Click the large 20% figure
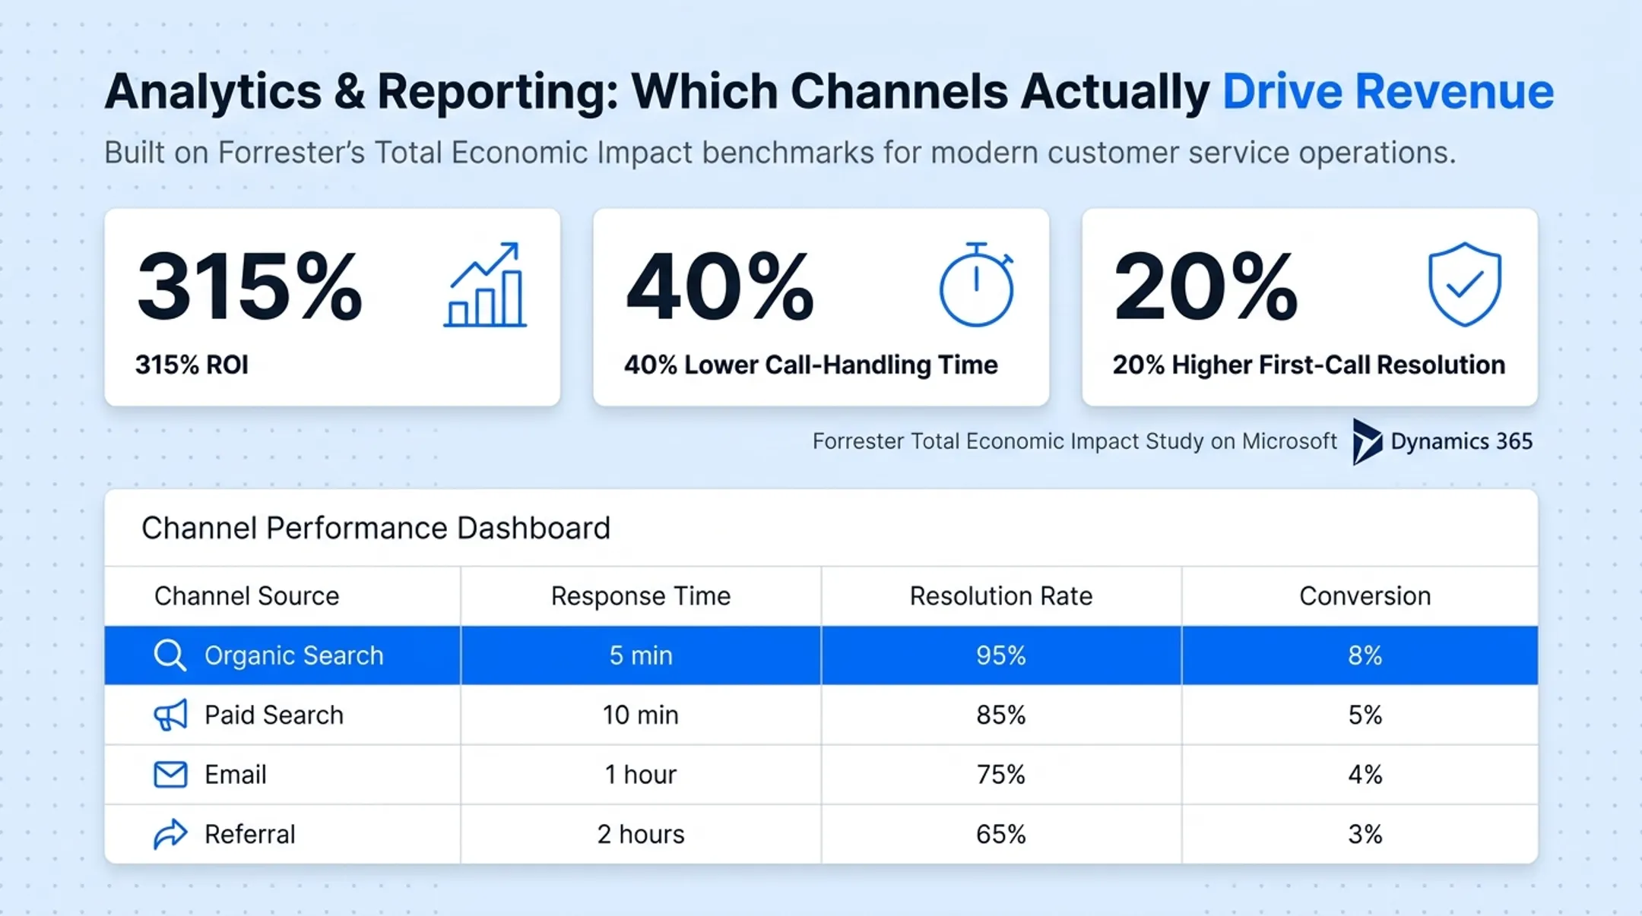Viewport: 1642px width, 916px height. 1206,287
